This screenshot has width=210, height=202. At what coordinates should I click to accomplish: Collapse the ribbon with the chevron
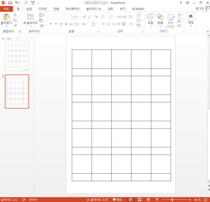207,31
